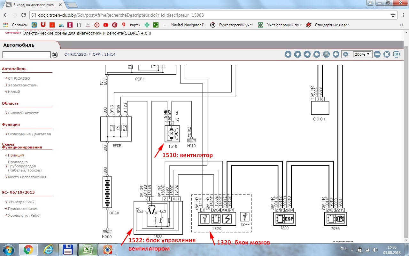Click the ESP module 7800 symbol
The image size is (409, 256).
tap(285, 219)
